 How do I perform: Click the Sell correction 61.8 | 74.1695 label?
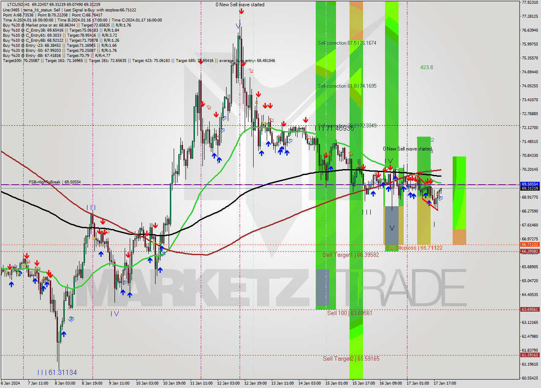pyautogui.click(x=347, y=86)
